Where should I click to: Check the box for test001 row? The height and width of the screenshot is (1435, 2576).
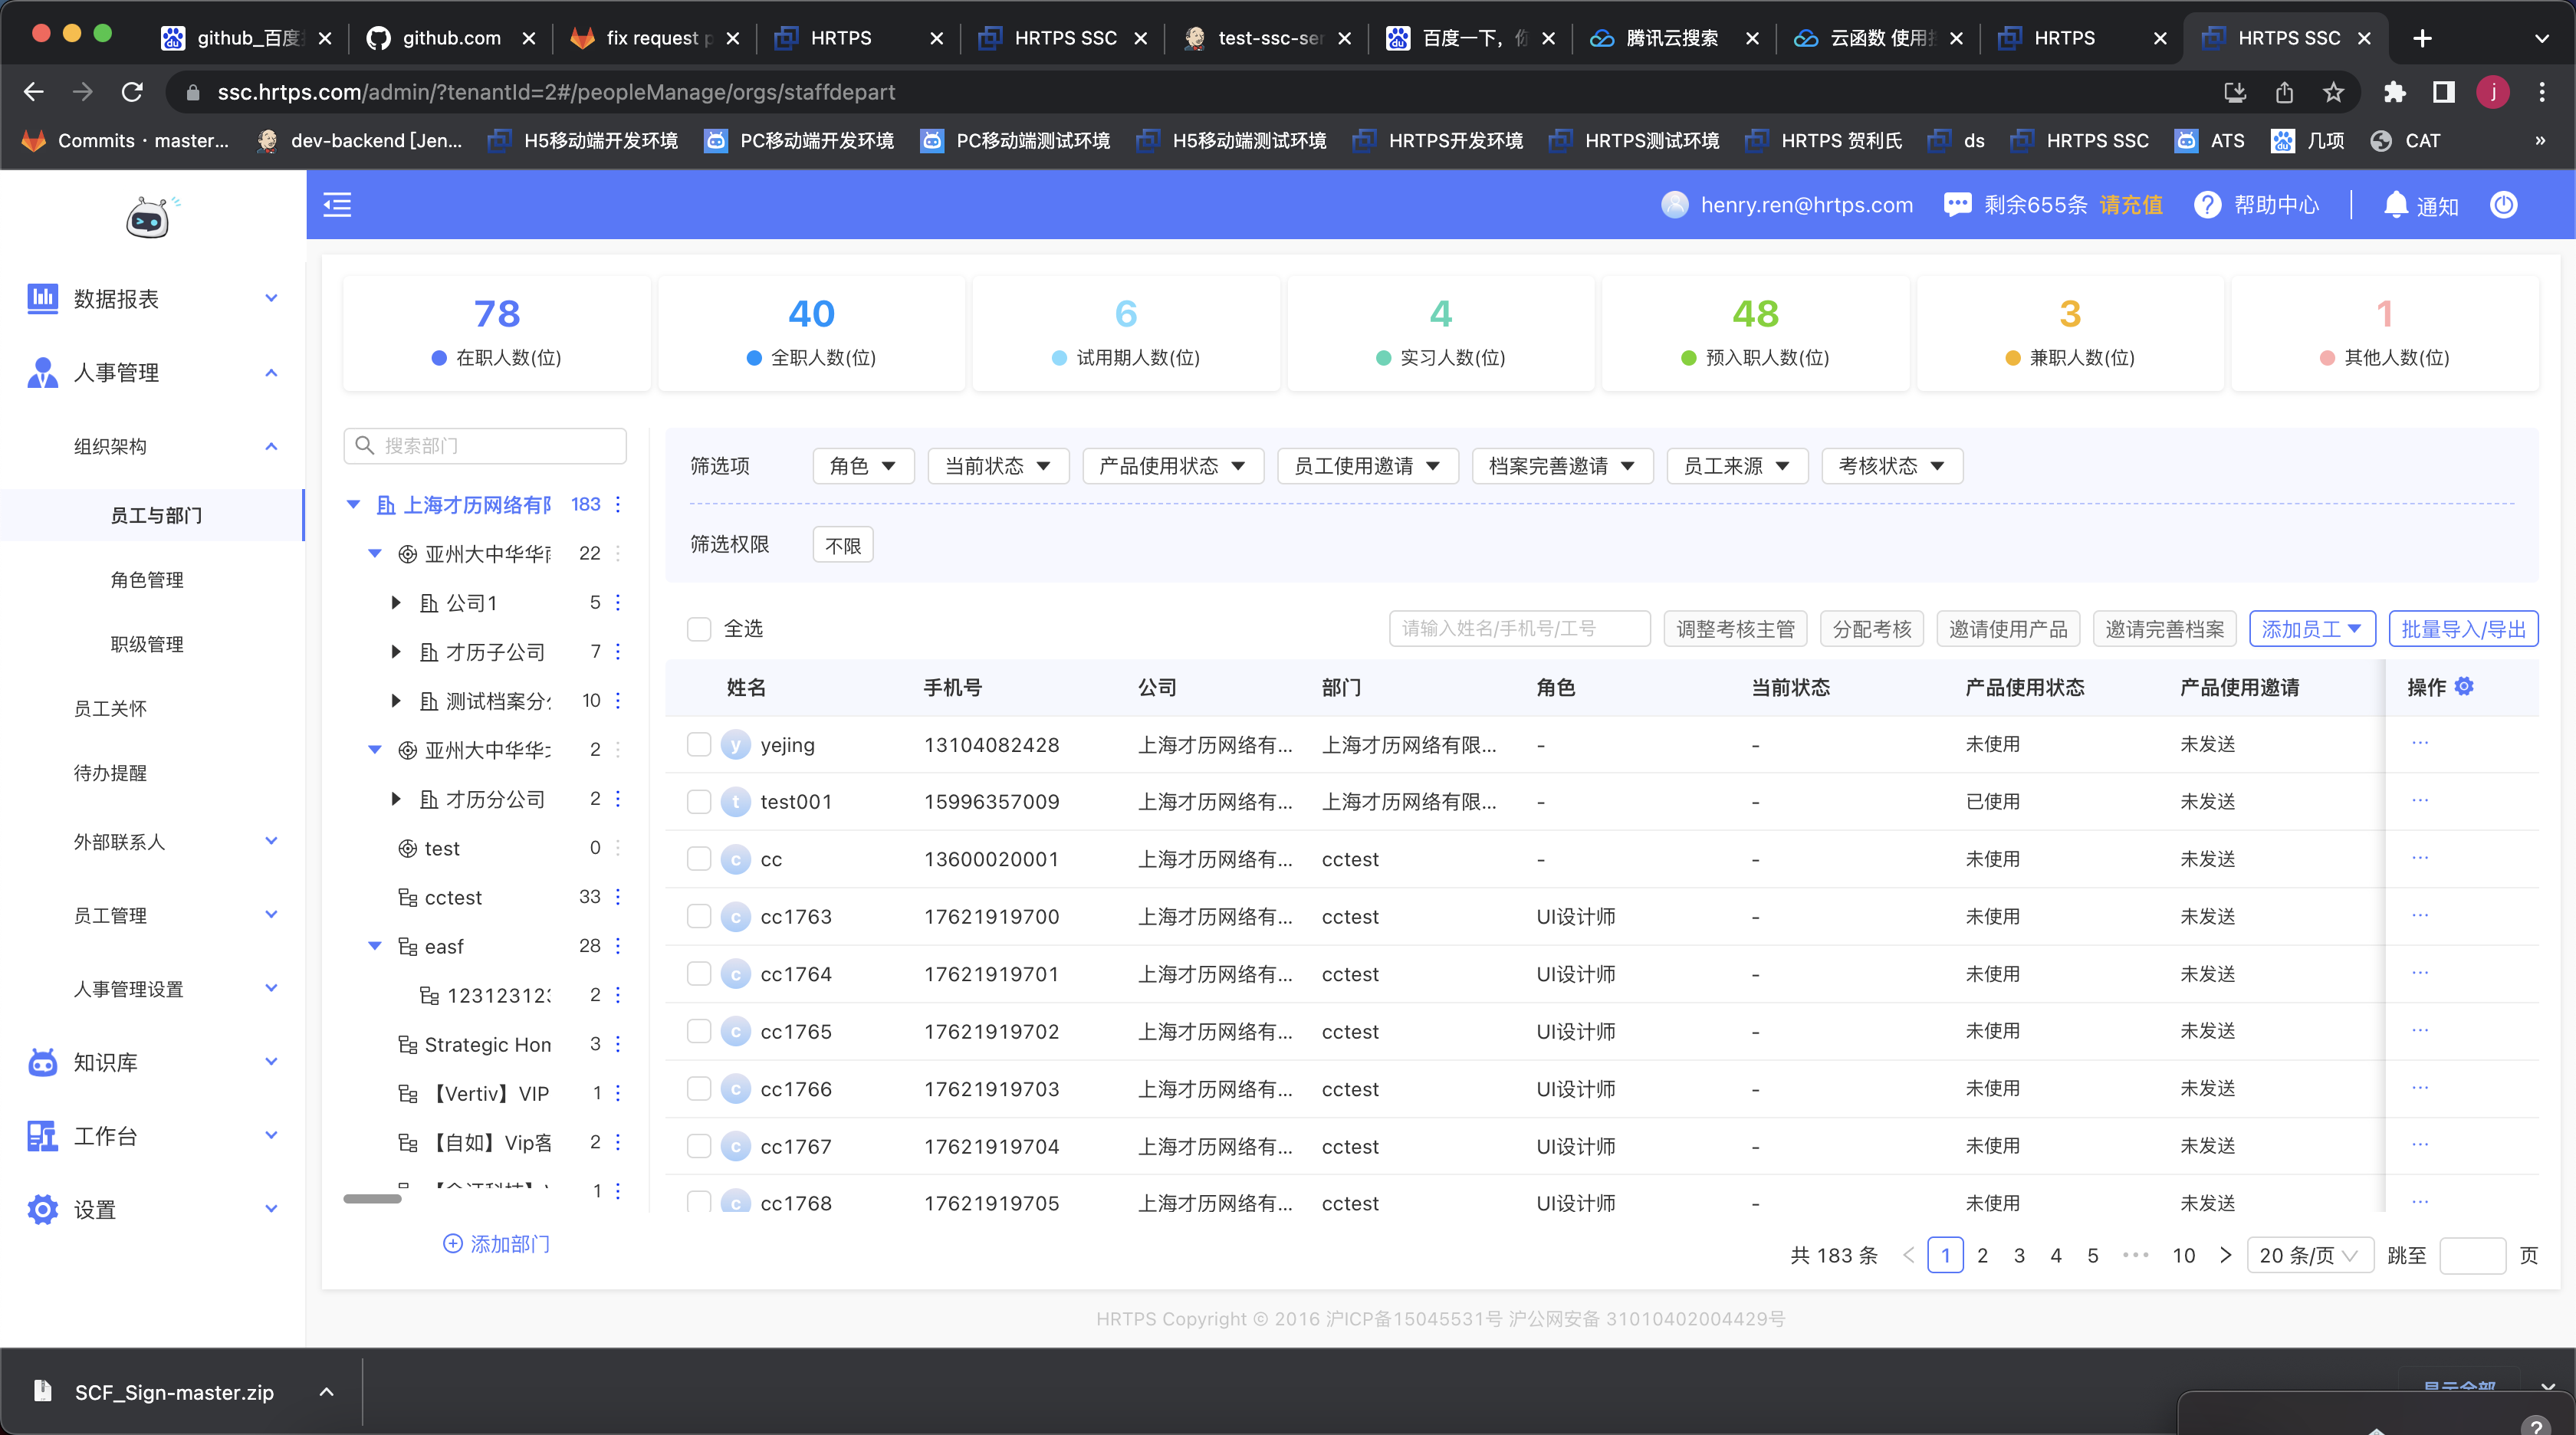coord(699,802)
